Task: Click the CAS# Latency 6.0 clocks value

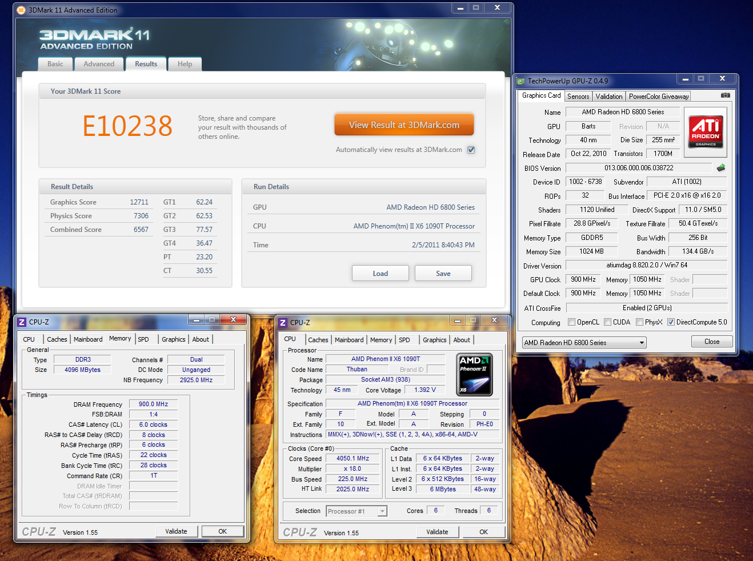Action: tap(154, 424)
